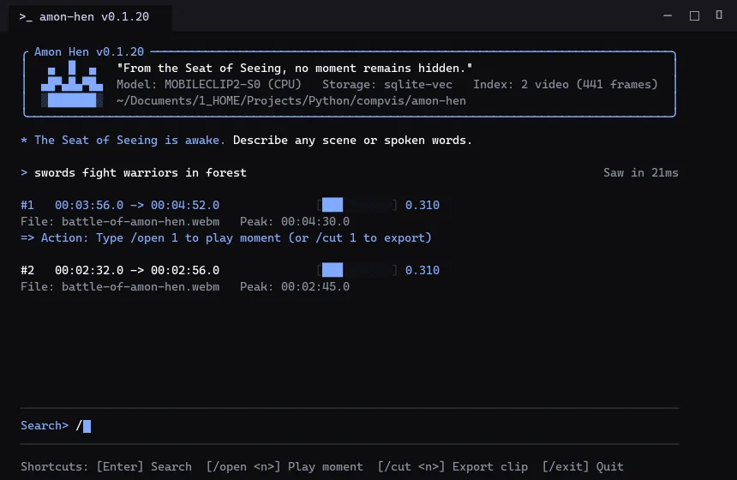Minimize the amon-hen terminal window

click(668, 15)
